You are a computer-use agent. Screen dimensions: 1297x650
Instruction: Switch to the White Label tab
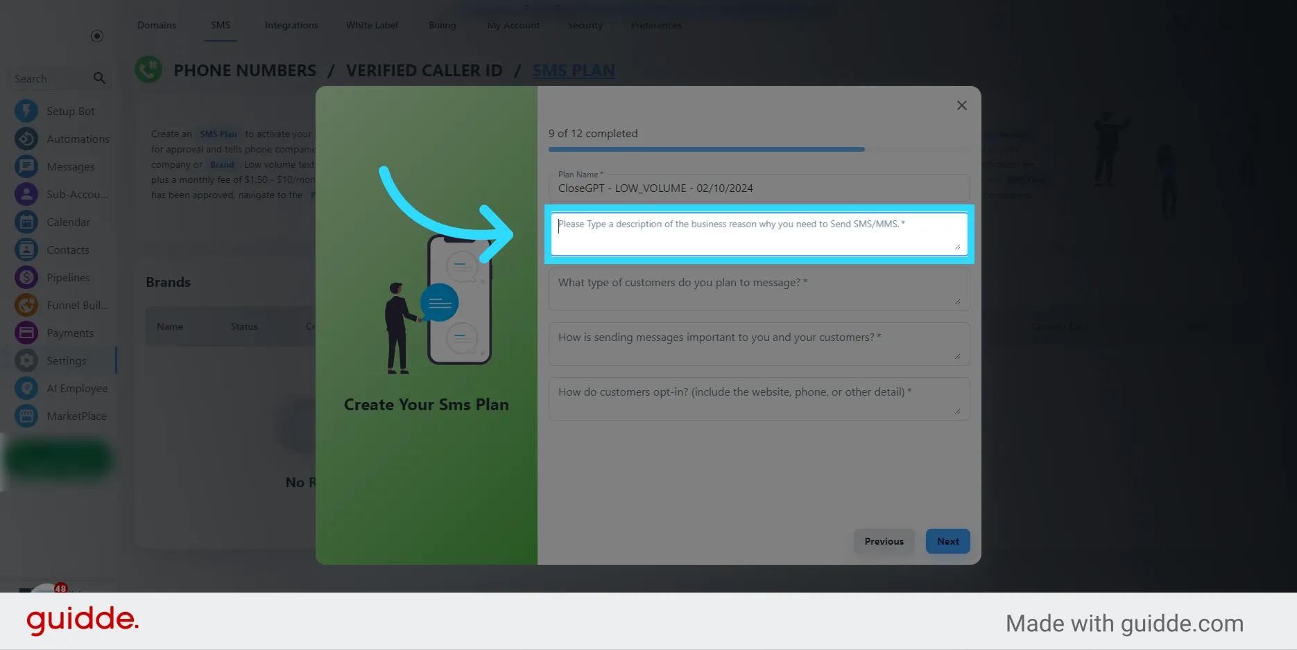coord(372,25)
